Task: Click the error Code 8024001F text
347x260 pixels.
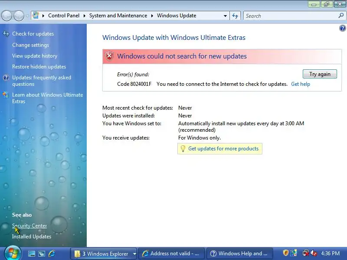Action: (134, 84)
